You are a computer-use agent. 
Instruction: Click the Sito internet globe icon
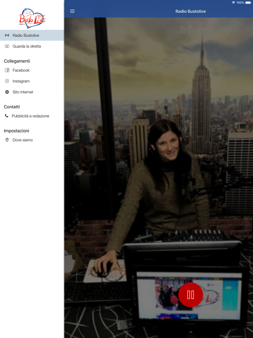coord(7,92)
